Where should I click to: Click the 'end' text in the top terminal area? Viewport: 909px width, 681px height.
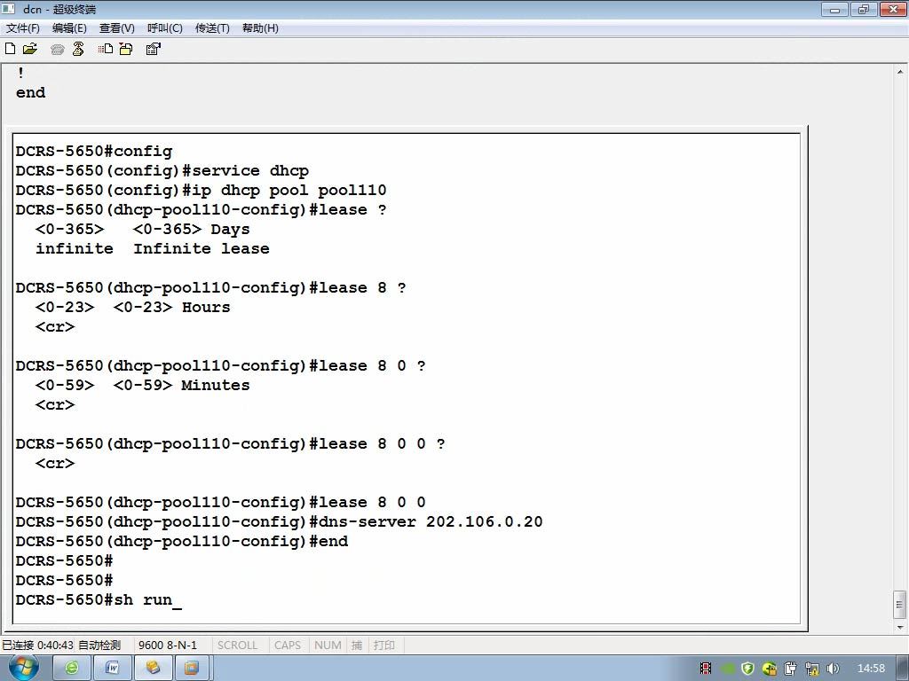tap(31, 92)
